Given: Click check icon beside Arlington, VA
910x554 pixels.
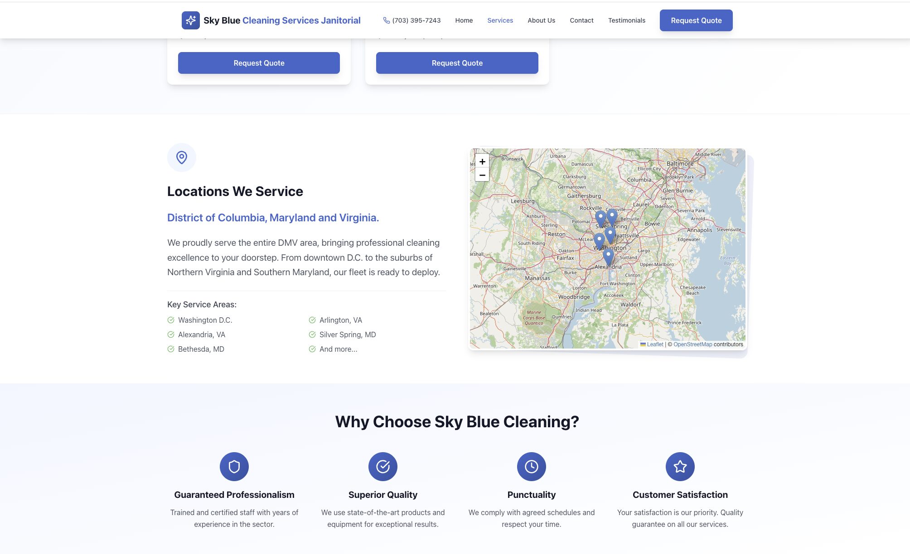Looking at the screenshot, I should pyautogui.click(x=312, y=320).
